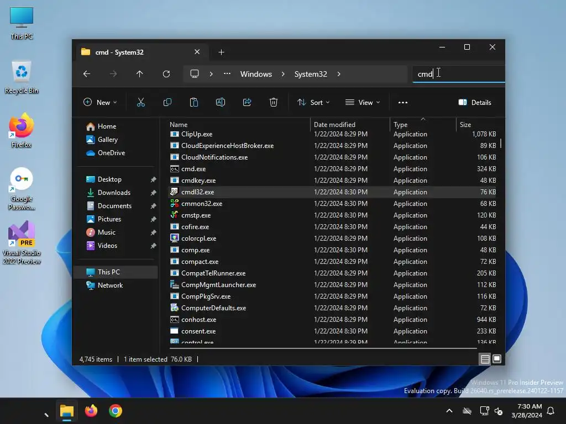Switch to large thumbnails view icon in status bar
566x424 pixels.
(x=497, y=359)
